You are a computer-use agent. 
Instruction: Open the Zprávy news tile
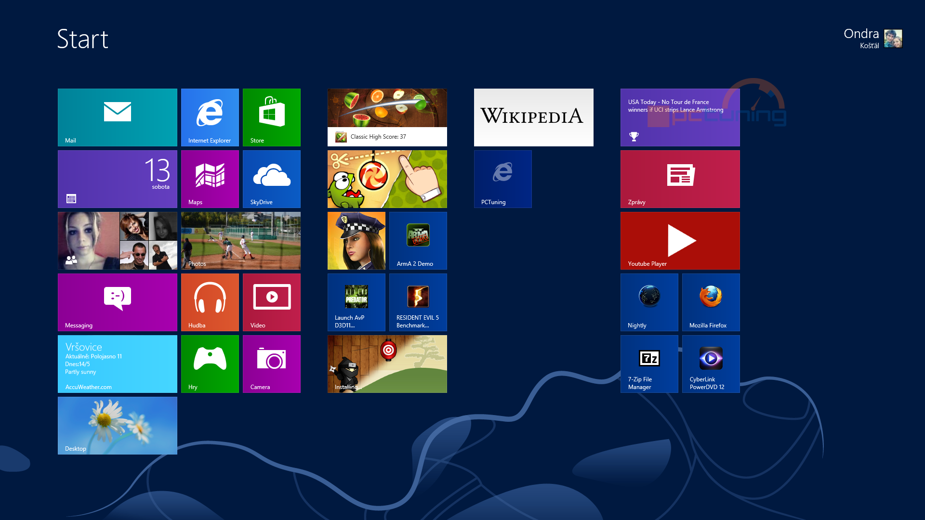[x=680, y=179]
